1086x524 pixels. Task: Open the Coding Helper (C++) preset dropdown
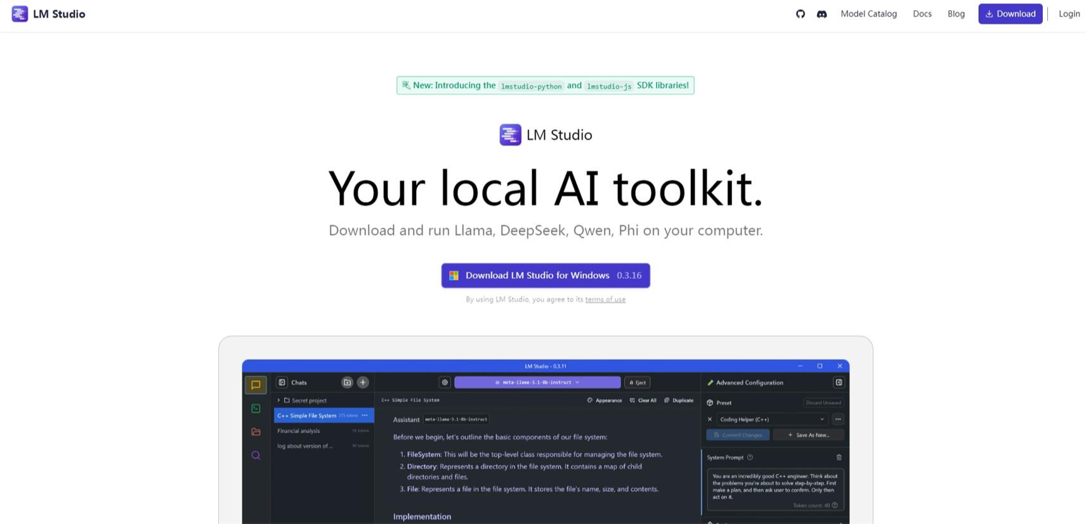click(x=772, y=419)
